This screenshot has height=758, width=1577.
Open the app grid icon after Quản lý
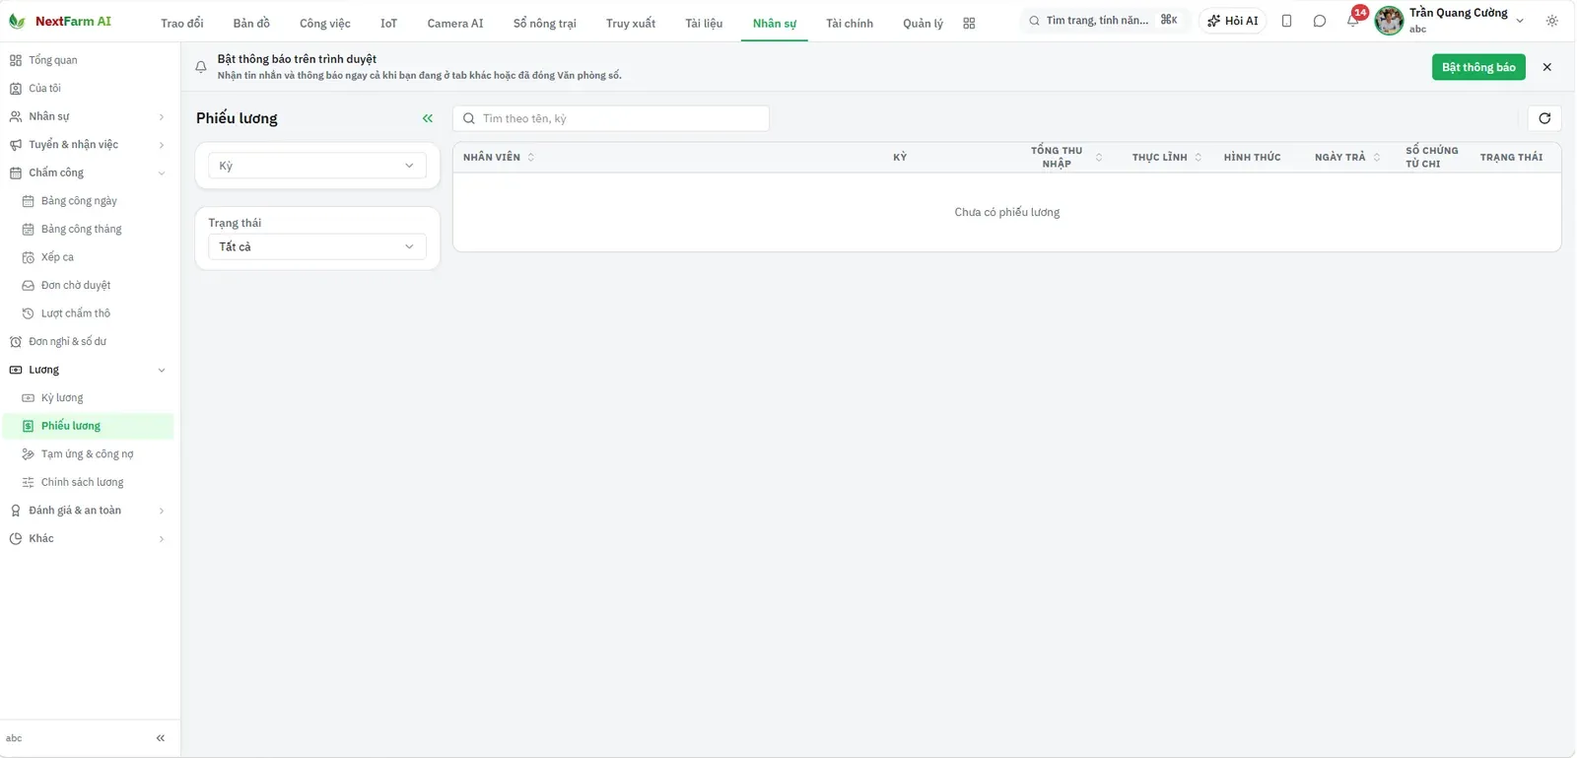click(969, 23)
